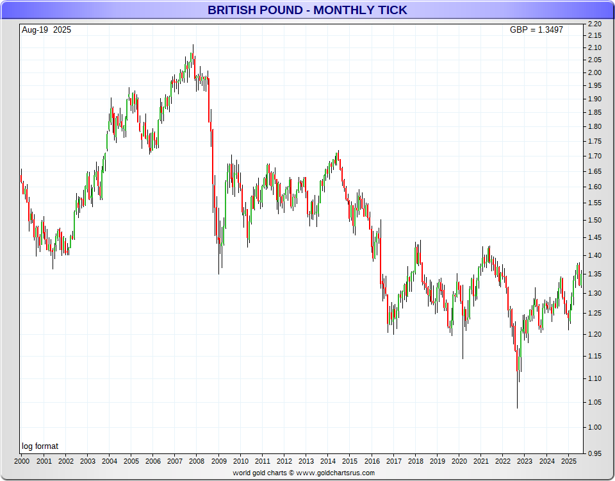The image size is (615, 481).
Task: Click the 'GBP = 1.3497' value label
Action: pos(536,30)
